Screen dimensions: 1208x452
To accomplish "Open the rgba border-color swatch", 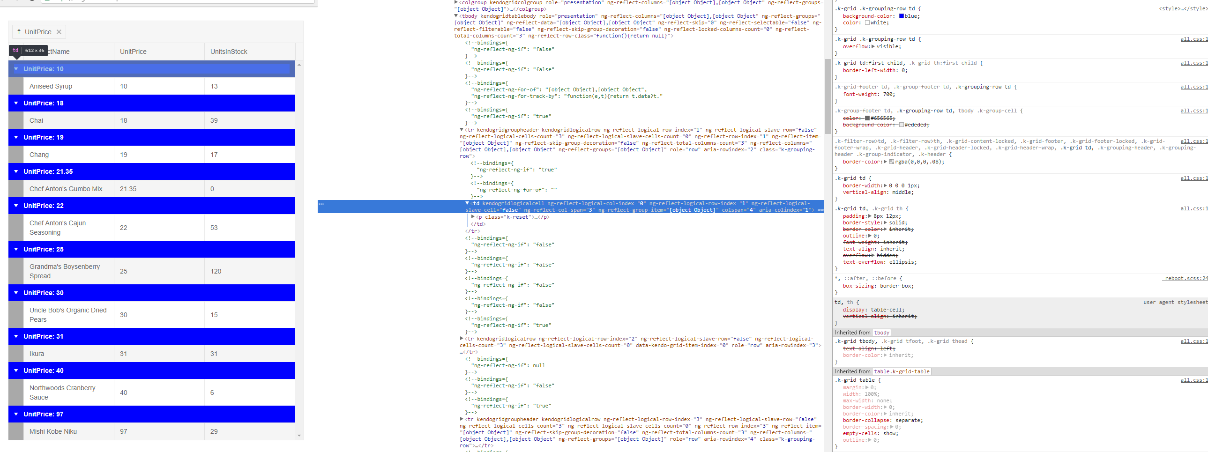I will [x=891, y=162].
